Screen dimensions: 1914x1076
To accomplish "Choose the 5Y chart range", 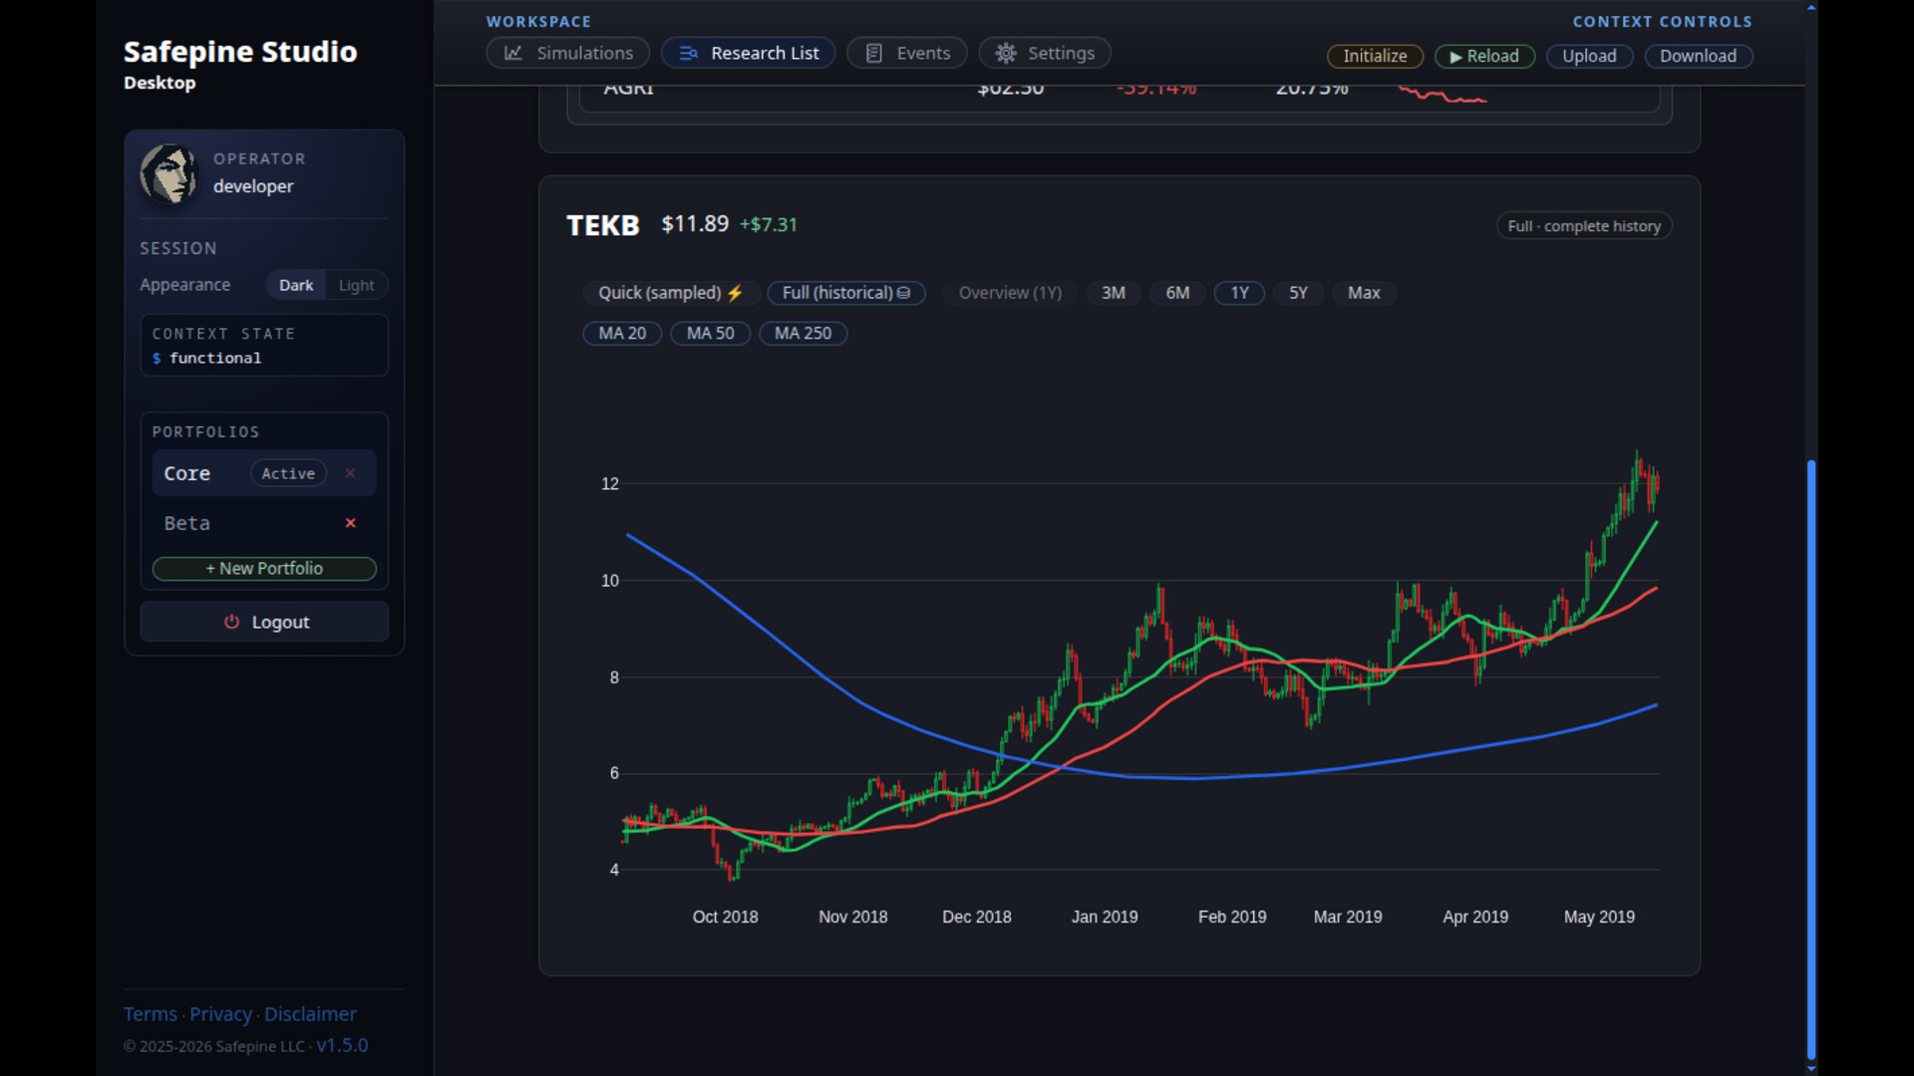I will tap(1298, 293).
